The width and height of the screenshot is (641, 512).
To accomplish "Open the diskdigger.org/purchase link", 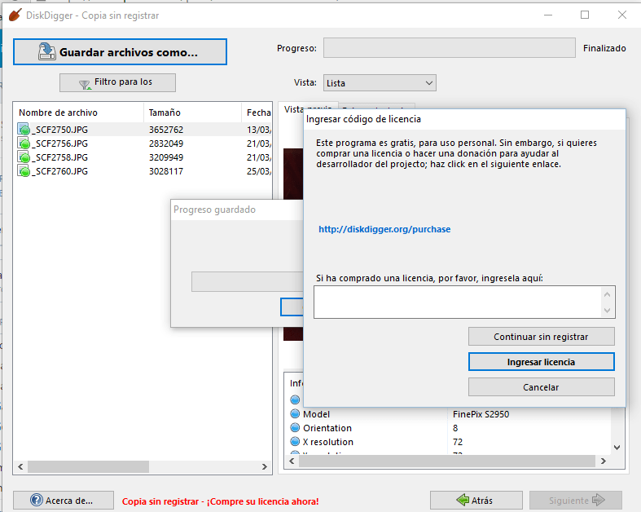I will click(x=384, y=229).
